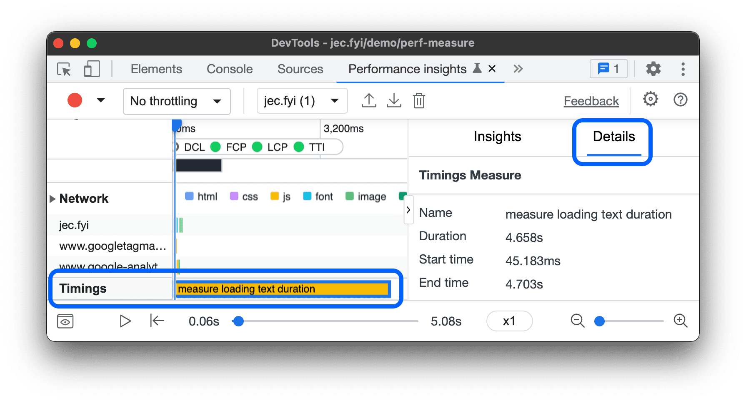Toggle the visual preview eye icon
The width and height of the screenshot is (746, 403).
tap(65, 321)
